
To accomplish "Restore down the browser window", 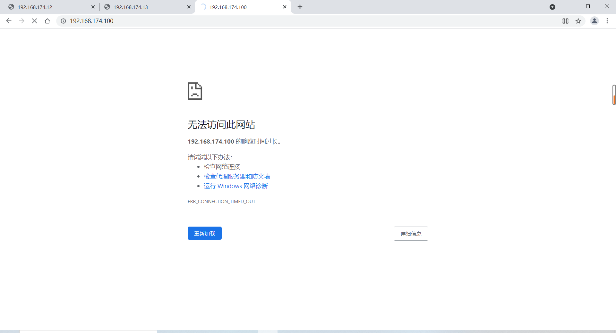I will tap(588, 6).
